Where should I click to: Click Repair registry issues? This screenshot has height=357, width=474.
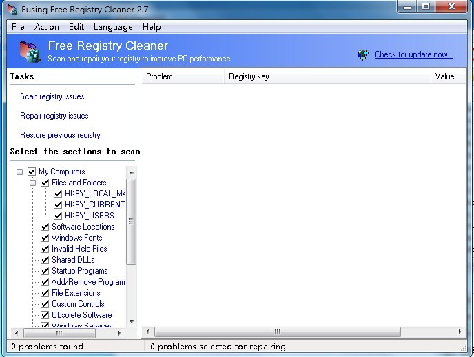pos(54,116)
